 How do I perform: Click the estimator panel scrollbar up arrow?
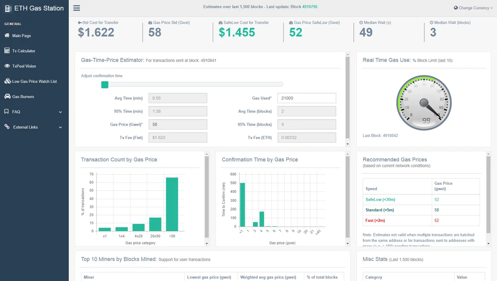pos(348,54)
